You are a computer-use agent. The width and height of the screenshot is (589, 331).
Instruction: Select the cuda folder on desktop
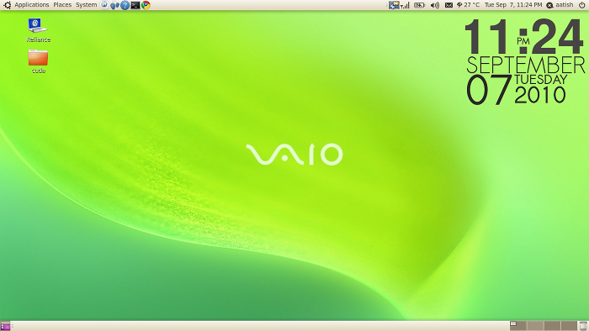(38, 61)
